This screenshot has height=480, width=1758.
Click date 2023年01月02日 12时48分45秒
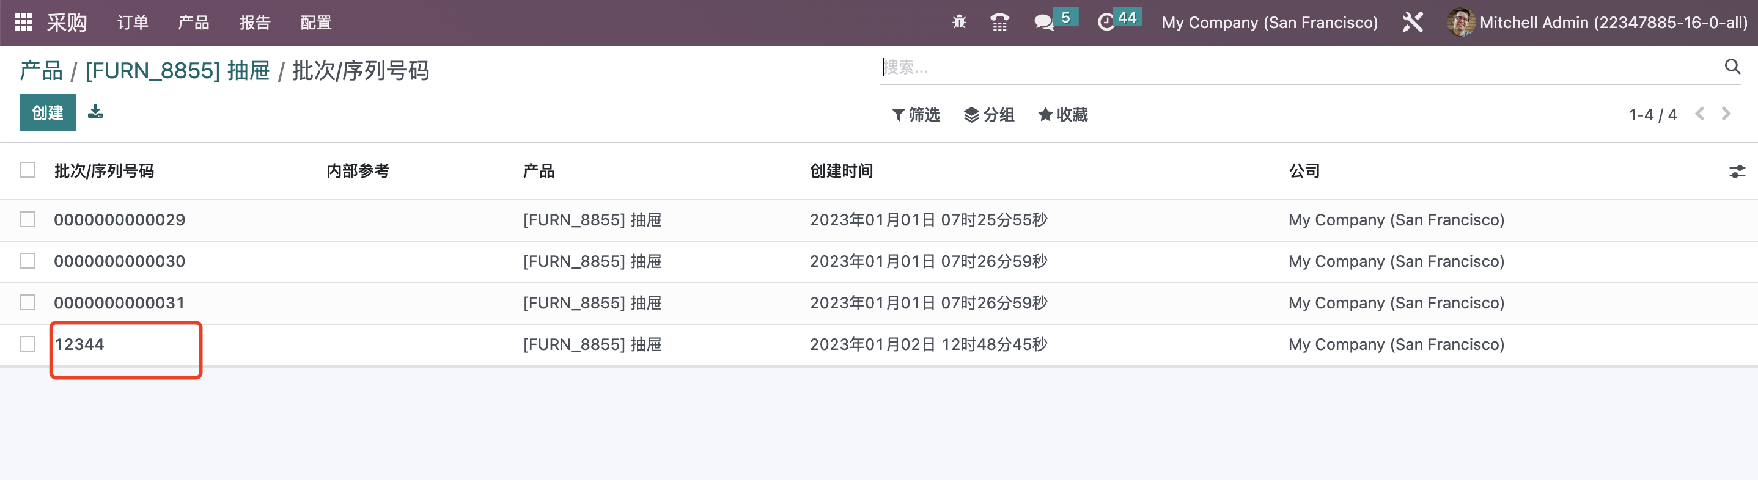tap(928, 344)
